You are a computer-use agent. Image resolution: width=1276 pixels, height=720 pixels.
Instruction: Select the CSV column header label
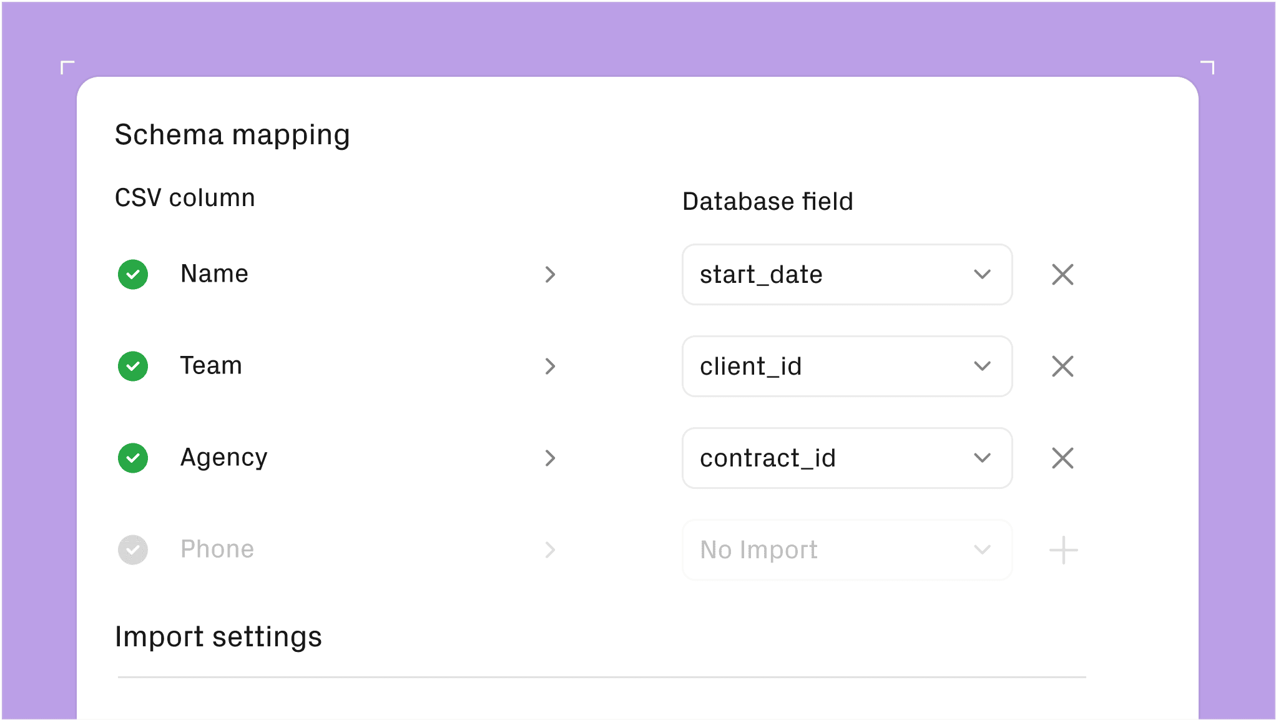coord(185,197)
